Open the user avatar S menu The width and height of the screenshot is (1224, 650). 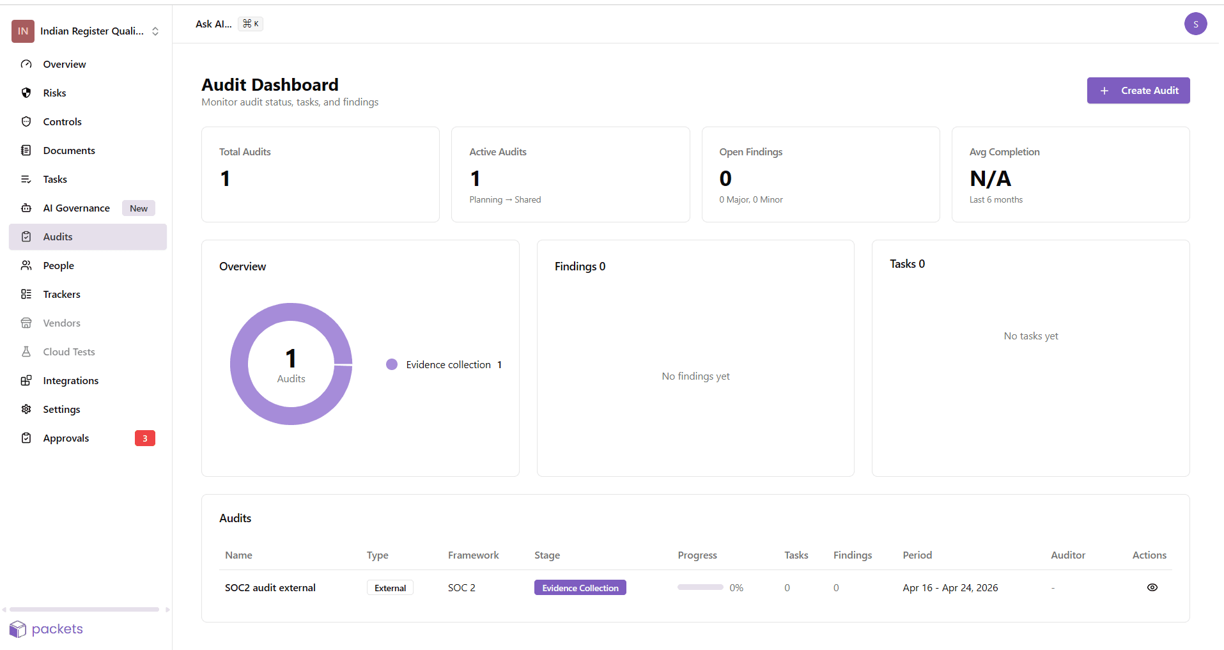[1195, 24]
